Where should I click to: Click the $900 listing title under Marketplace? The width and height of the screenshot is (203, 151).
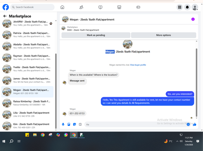click(x=83, y=30)
